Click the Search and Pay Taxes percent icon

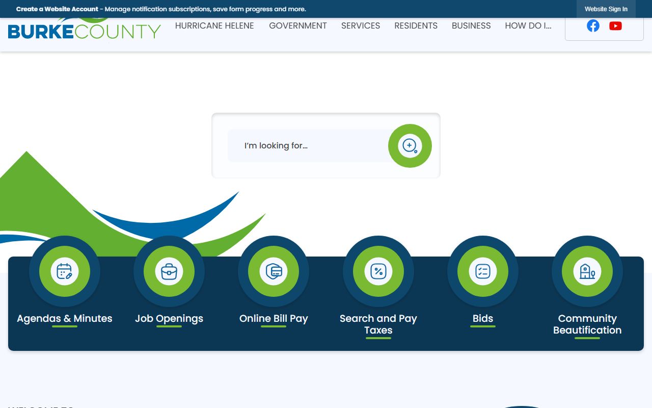pos(378,271)
